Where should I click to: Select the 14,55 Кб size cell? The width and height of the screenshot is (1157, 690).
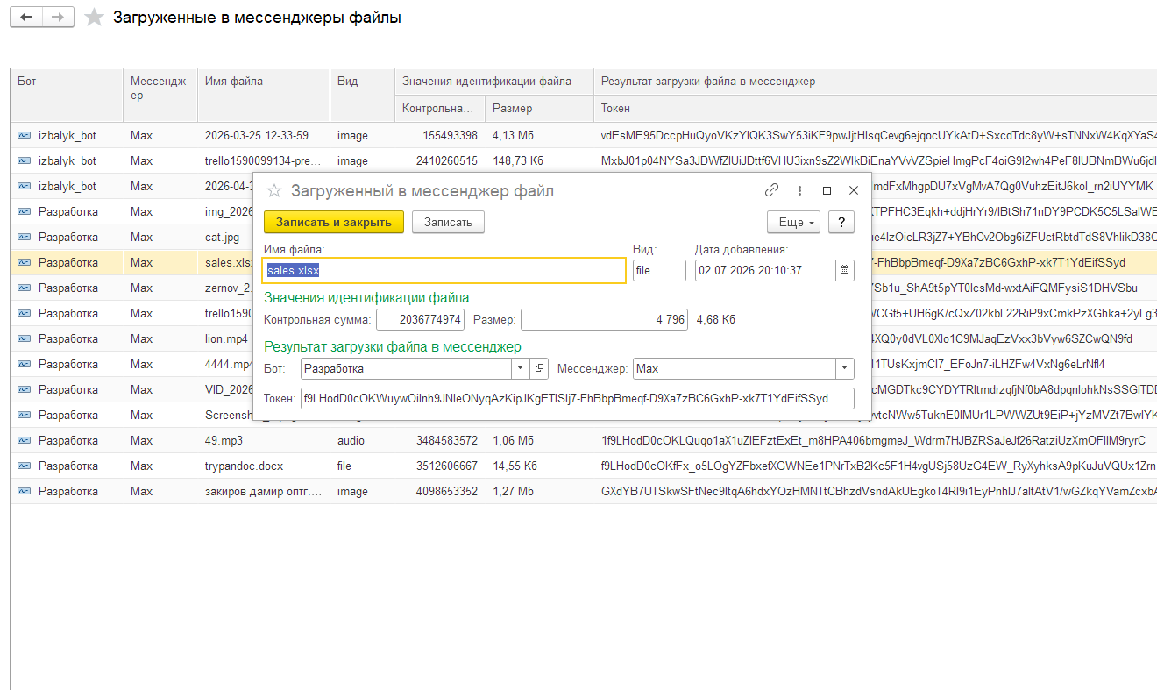[x=539, y=466]
